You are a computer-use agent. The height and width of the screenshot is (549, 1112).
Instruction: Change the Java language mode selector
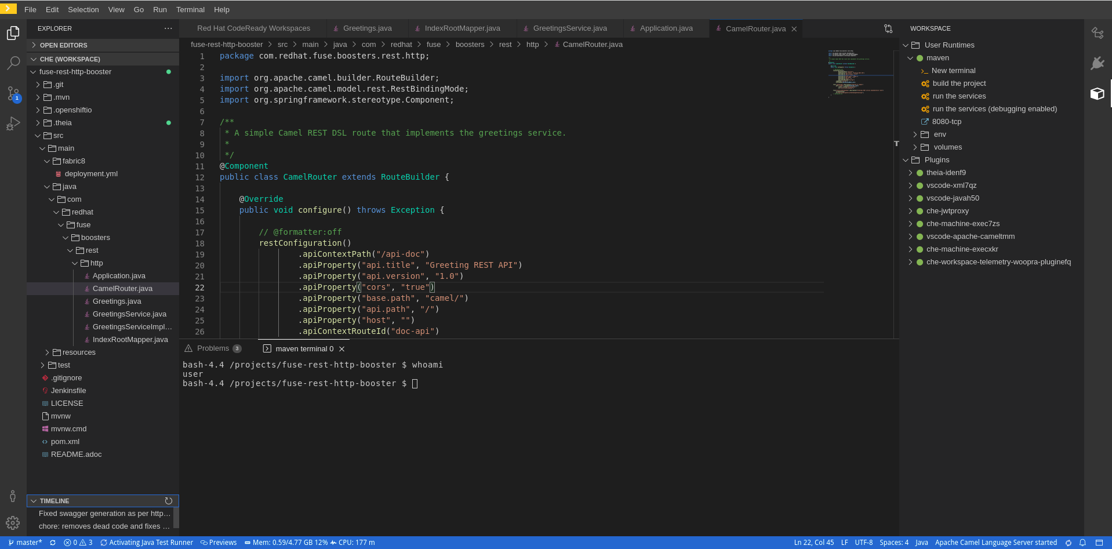pos(921,543)
